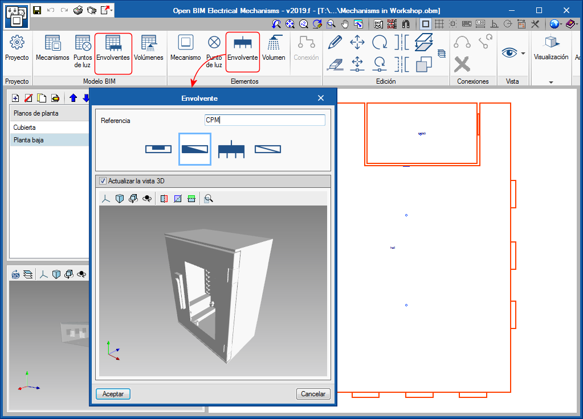
Task: Click the redo arrow in quick toolbar
Action: [64, 10]
